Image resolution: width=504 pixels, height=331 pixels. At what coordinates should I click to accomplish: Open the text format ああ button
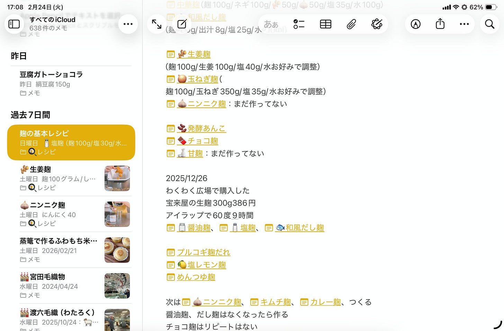pos(271,24)
